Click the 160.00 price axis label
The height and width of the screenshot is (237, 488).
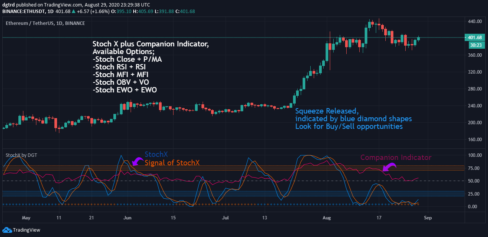click(475, 140)
